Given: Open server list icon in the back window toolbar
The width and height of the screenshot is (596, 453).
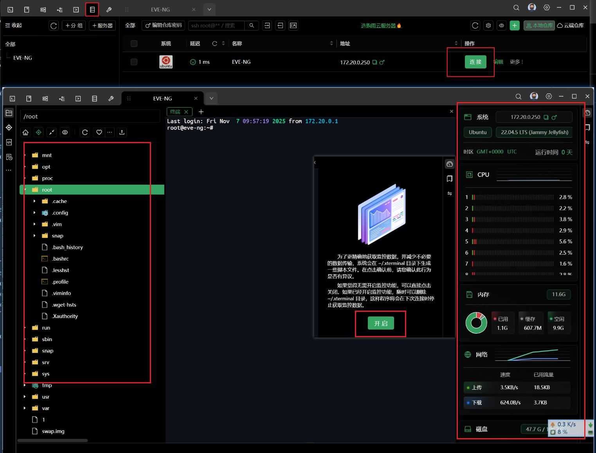Looking at the screenshot, I should pos(92,9).
